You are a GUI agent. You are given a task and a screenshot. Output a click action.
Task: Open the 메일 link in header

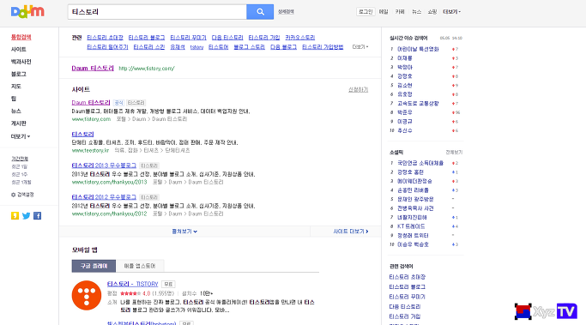click(x=384, y=12)
